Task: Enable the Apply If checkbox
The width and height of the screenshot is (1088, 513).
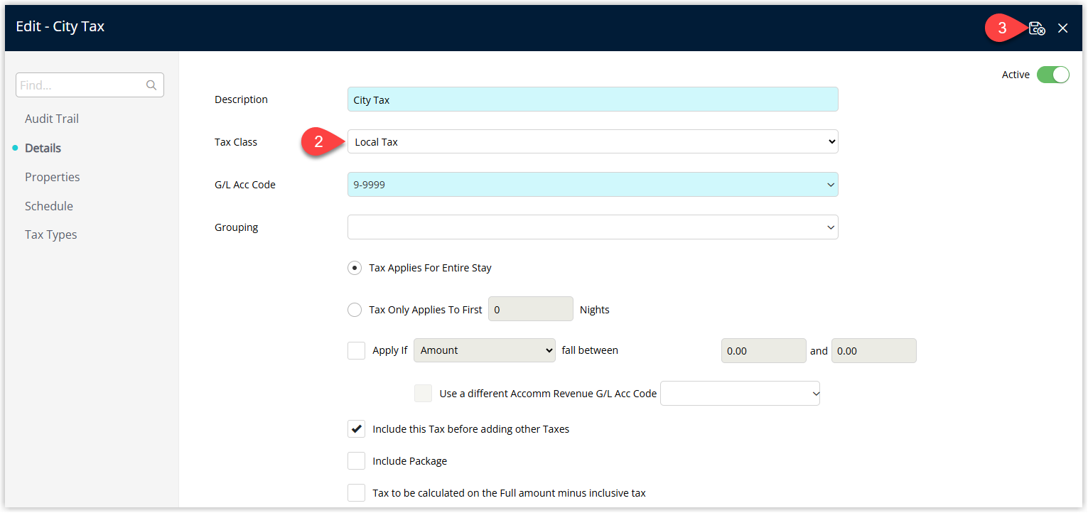Action: click(356, 350)
